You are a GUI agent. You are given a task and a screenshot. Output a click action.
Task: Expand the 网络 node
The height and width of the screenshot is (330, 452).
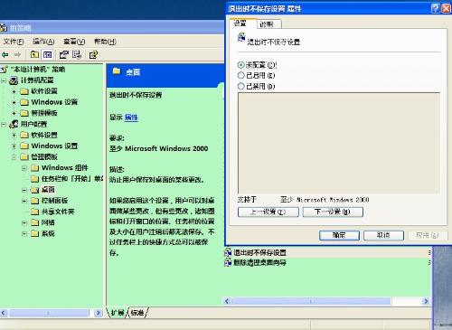tap(24, 222)
